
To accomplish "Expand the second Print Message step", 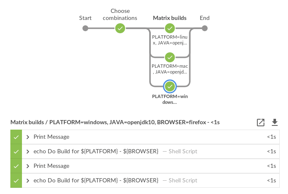I will (x=28, y=166).
